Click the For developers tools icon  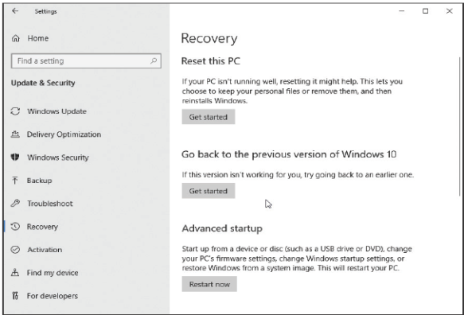pyautogui.click(x=15, y=295)
